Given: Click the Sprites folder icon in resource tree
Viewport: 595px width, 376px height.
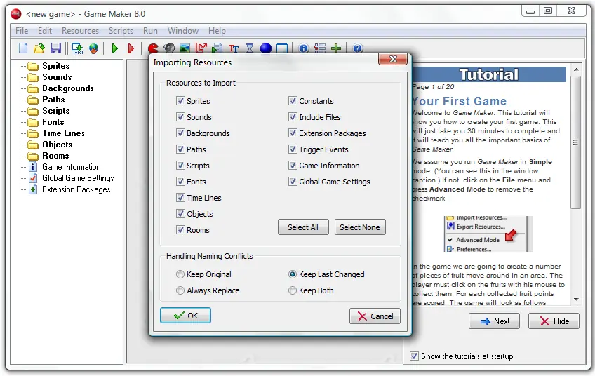Looking at the screenshot, I should (x=33, y=67).
